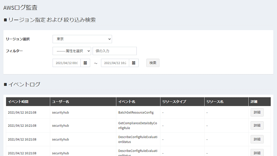Click the event time of the BatchGetResourceConfig row
This screenshot has height=156, width=277.
tap(22, 112)
